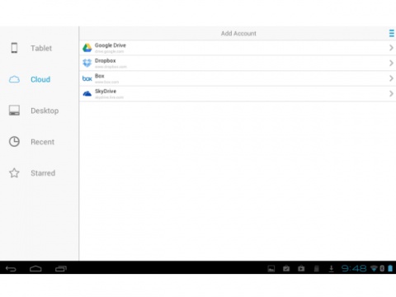Switch to the Cloud section
This screenshot has width=396, height=297.
40,79
